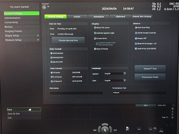Open Administration in sidebar

(22, 18)
